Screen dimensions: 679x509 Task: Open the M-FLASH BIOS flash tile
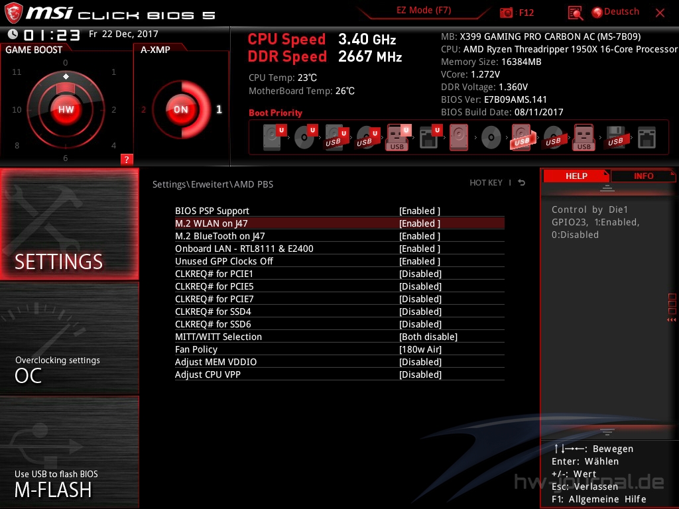(69, 452)
